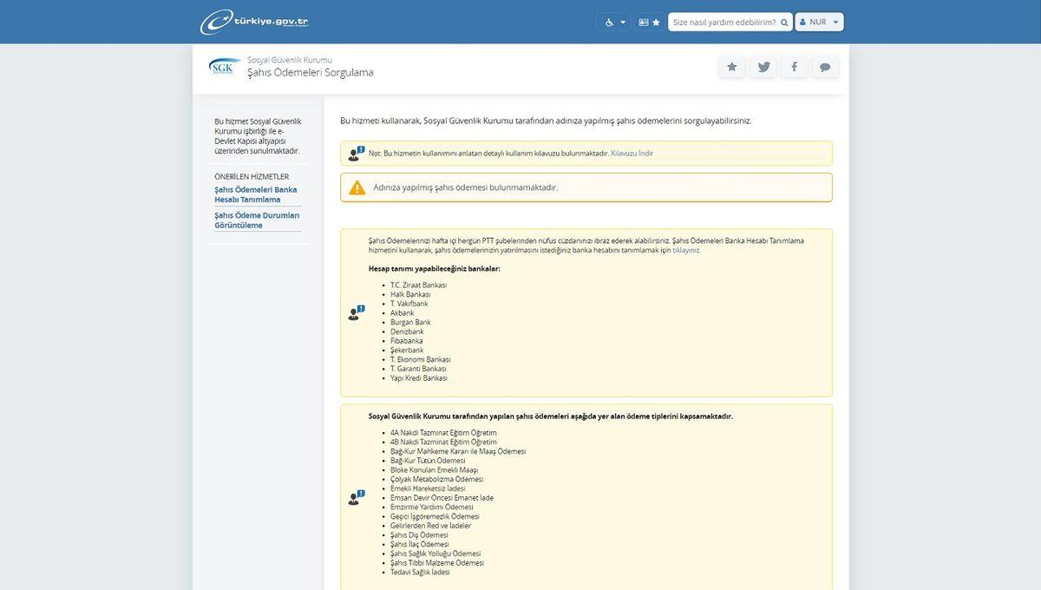This screenshot has width=1041, height=590.
Task: Add this service to favorites with star button
Action: coord(732,67)
